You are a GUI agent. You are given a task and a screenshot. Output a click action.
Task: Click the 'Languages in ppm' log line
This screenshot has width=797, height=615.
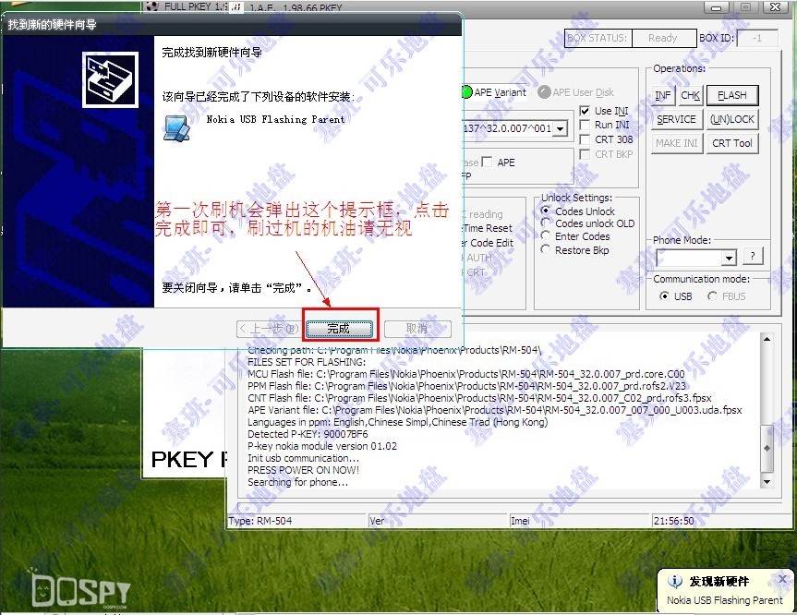[x=397, y=422]
